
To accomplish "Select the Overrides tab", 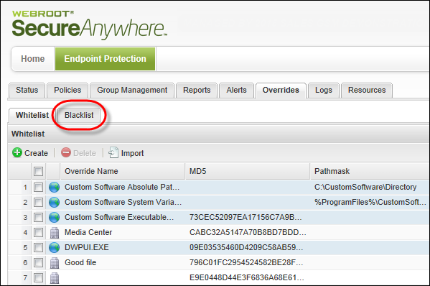I will [281, 90].
